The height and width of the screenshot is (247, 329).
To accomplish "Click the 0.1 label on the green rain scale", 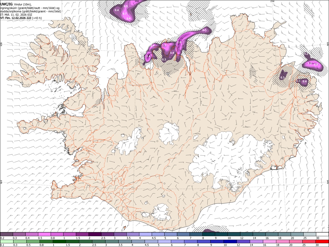I will pyautogui.click(x=2, y=245).
